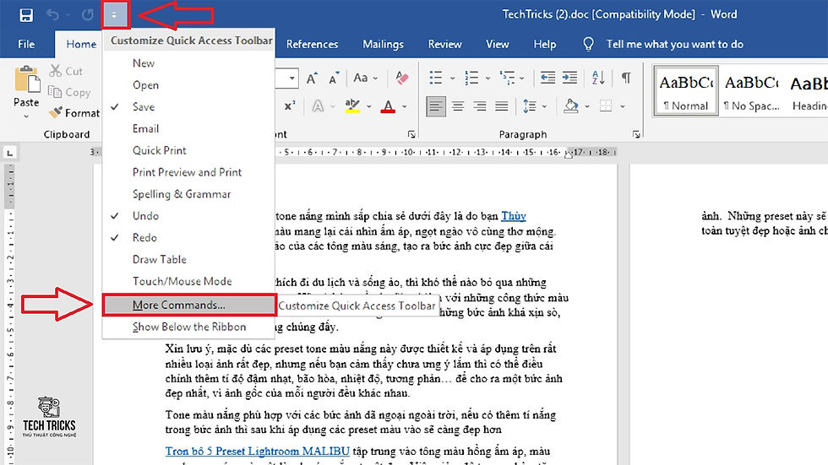Enable Spelling & Grammar in the customize menu
Image resolution: width=828 pixels, height=465 pixels.
pos(188,194)
